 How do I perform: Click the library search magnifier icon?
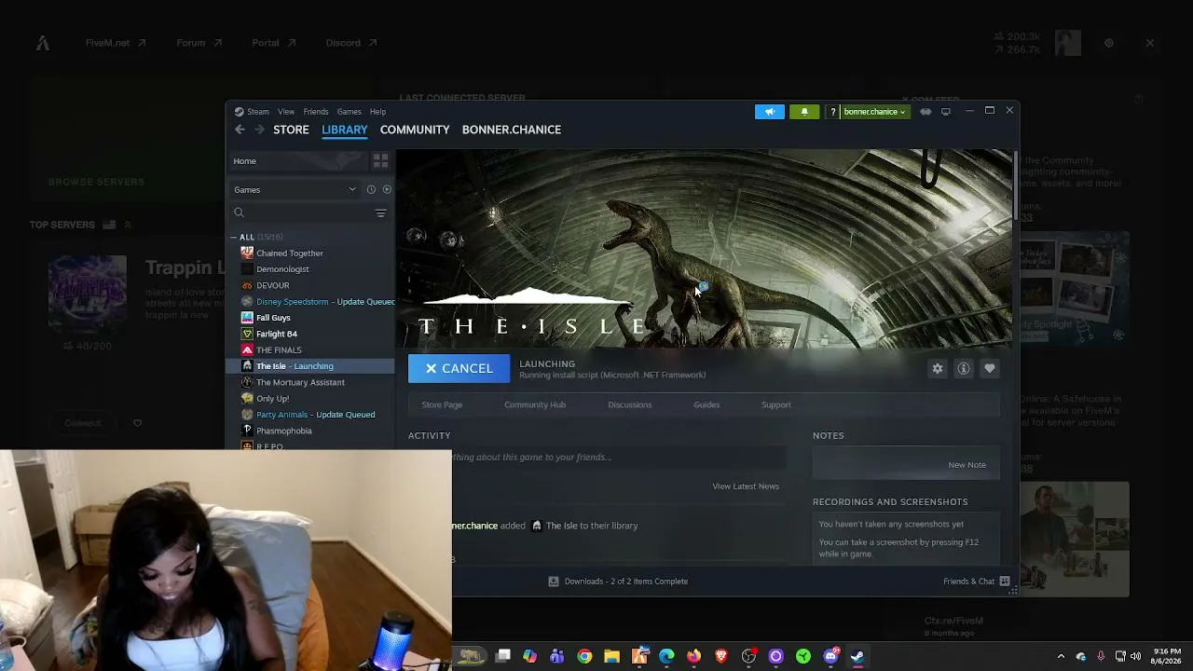(239, 213)
